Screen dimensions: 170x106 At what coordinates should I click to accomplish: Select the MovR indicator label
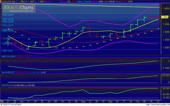coord(74,2)
